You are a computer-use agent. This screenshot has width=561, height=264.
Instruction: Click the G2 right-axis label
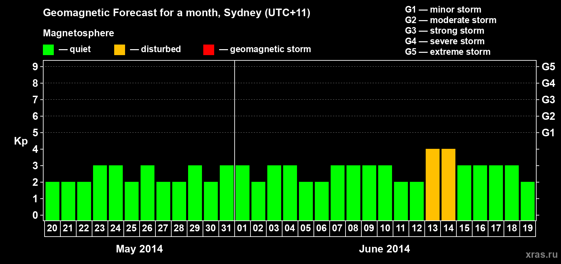(548, 116)
